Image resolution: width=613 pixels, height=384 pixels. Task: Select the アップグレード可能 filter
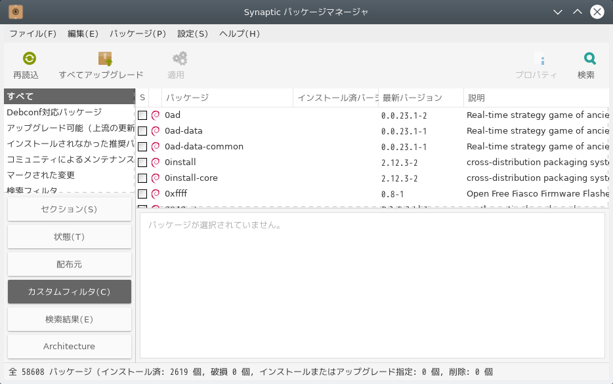coord(69,128)
